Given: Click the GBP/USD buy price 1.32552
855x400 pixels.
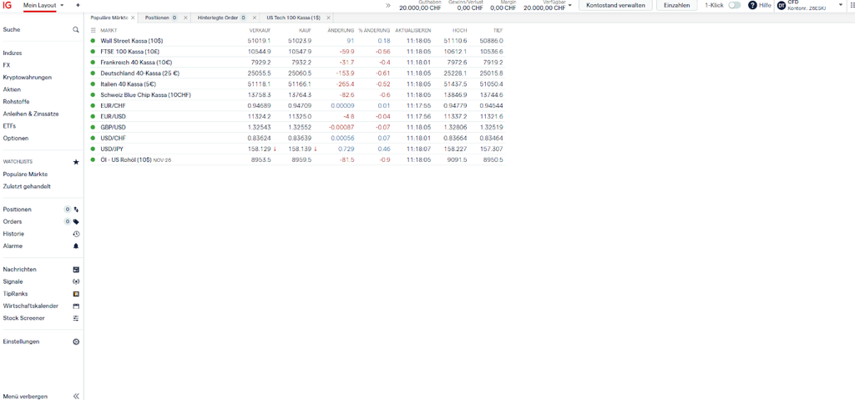Looking at the screenshot, I should point(299,127).
